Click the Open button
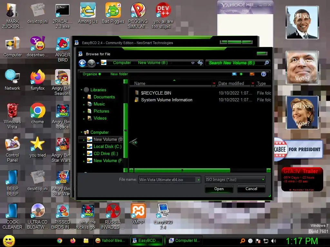Image resolution: width=330 pixels, height=247 pixels. pos(219,189)
